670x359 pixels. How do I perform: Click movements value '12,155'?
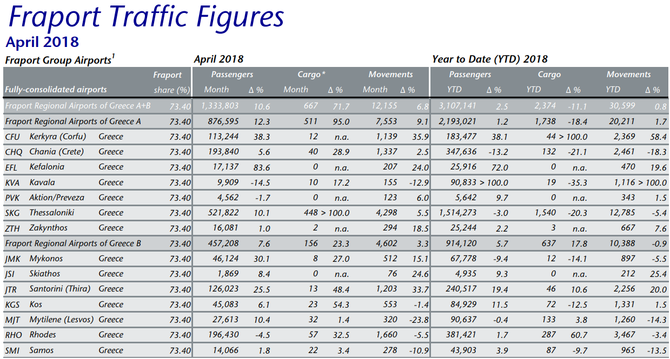[x=384, y=106]
